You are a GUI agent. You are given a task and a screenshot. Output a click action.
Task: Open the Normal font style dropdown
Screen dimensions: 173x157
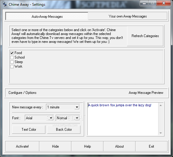click(77, 118)
